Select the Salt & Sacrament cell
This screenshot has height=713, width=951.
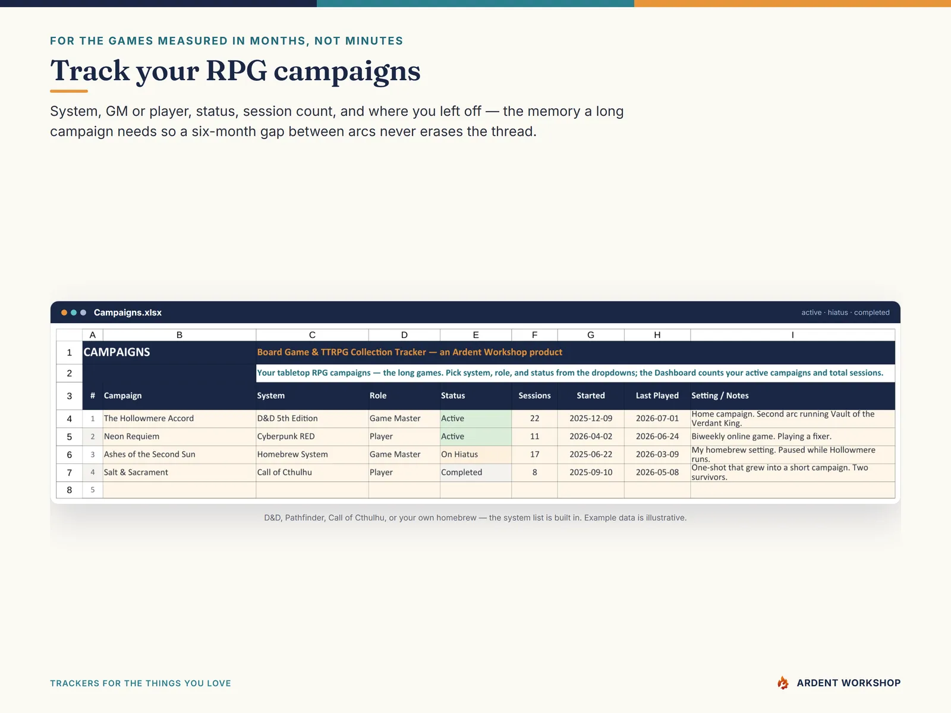pos(180,472)
